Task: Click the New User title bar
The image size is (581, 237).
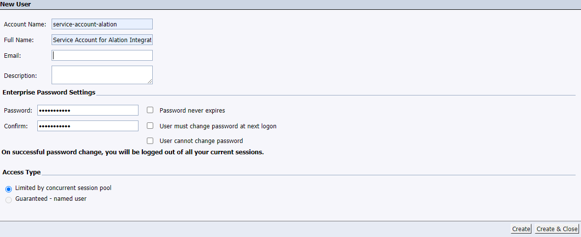Action: (x=291, y=4)
